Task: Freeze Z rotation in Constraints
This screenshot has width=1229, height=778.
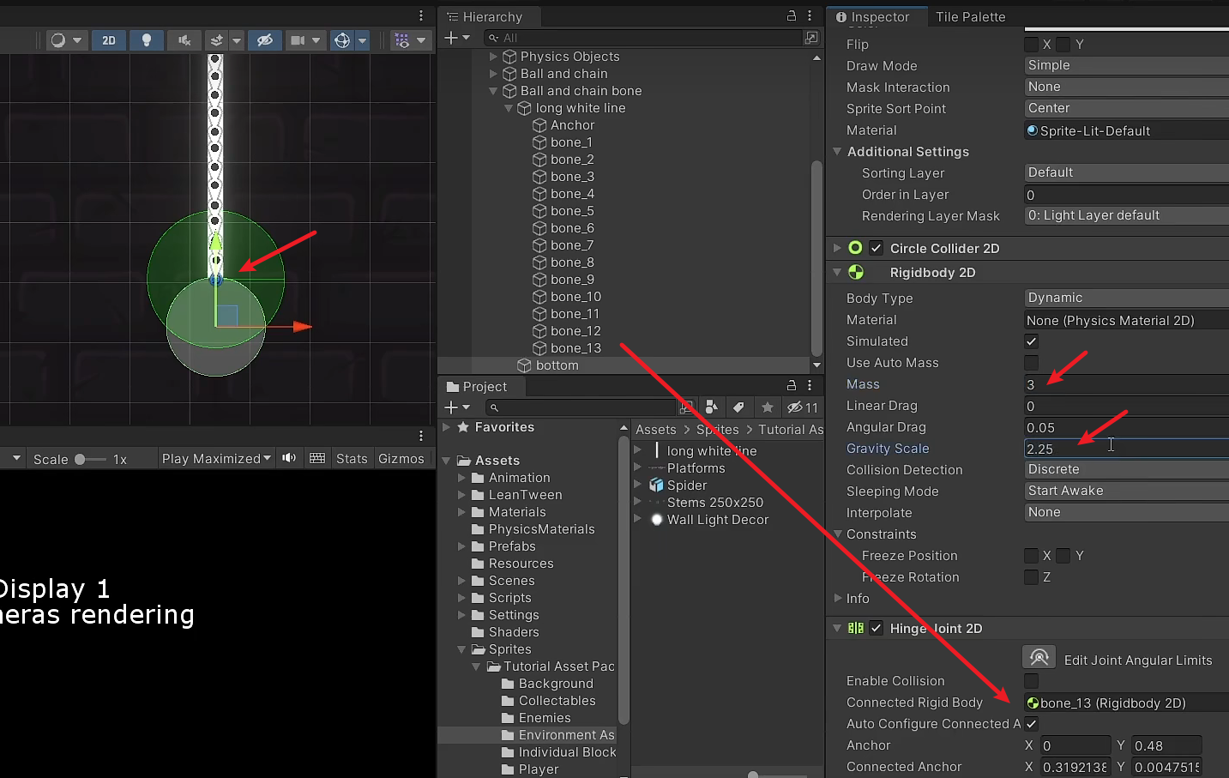Action: point(1031,577)
